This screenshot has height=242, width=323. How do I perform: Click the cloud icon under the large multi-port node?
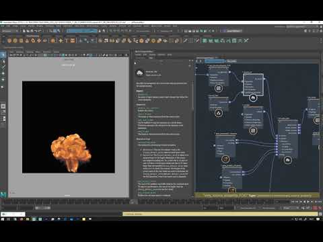click(x=288, y=160)
